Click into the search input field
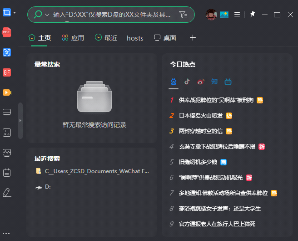The width and height of the screenshot is (298, 241). 114,15
